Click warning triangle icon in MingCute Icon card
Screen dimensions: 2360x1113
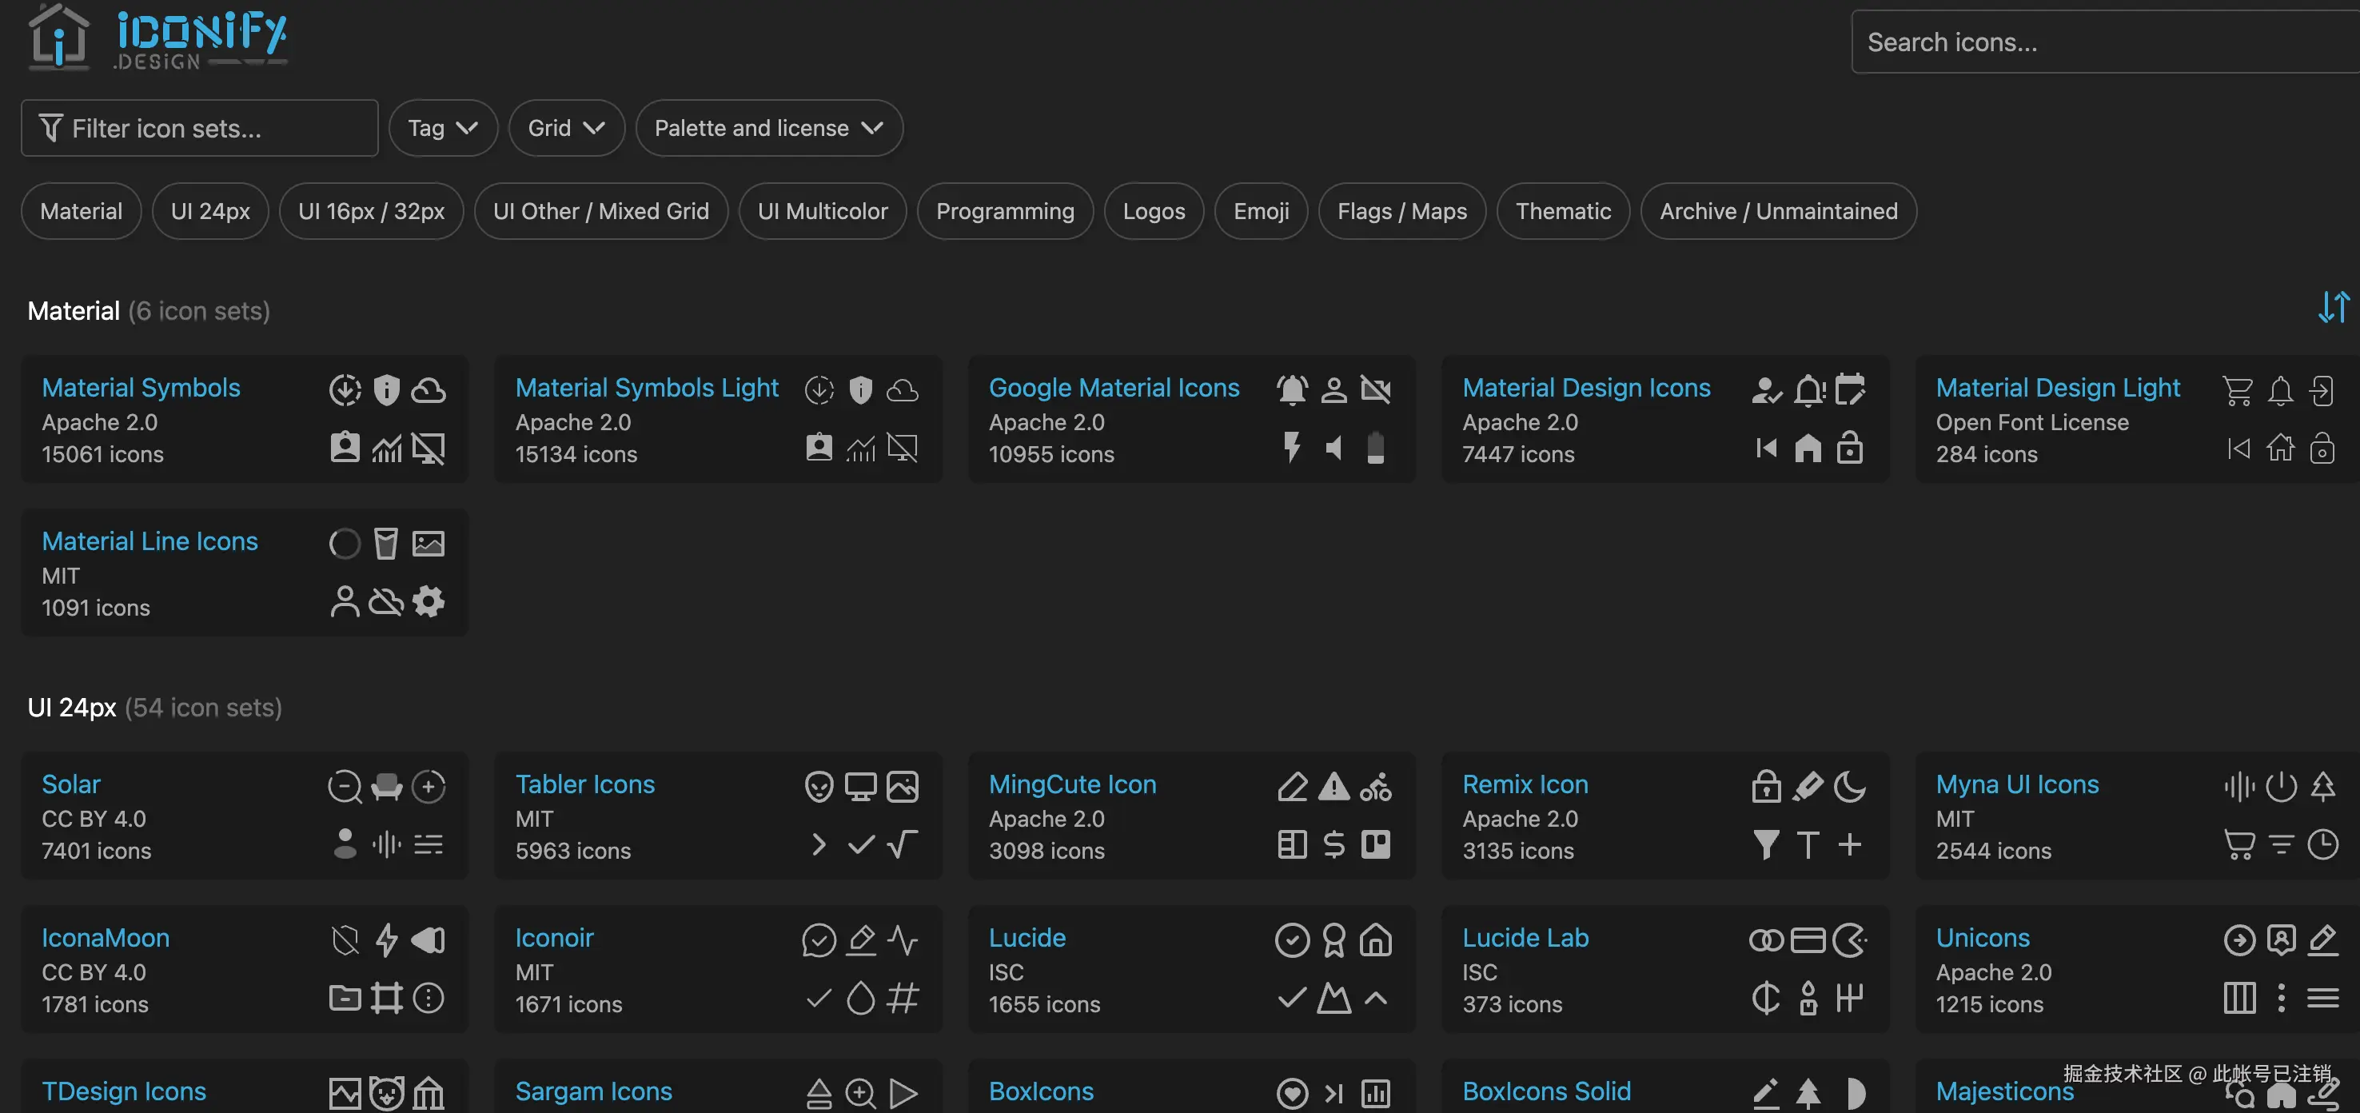tap(1334, 786)
